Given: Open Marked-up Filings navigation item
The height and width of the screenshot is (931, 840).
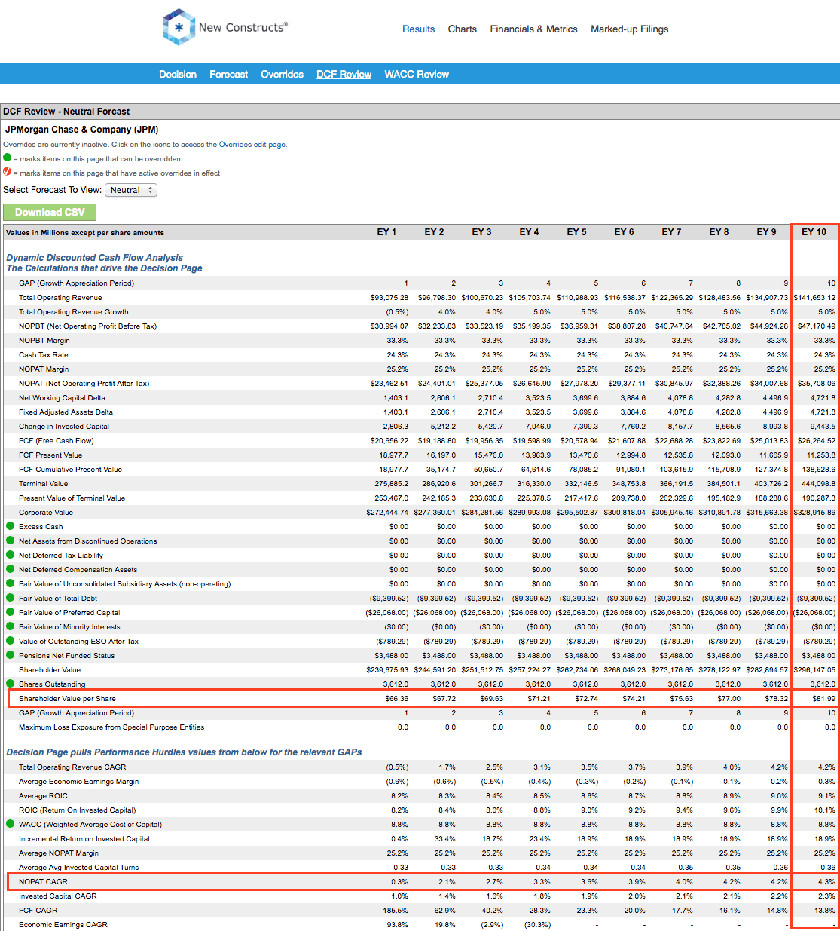Looking at the screenshot, I should [629, 29].
